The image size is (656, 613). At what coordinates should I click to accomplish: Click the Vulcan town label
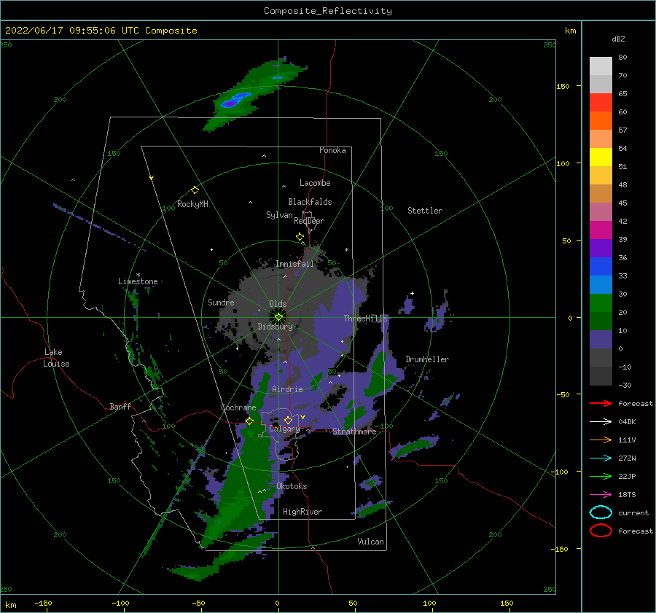[371, 542]
